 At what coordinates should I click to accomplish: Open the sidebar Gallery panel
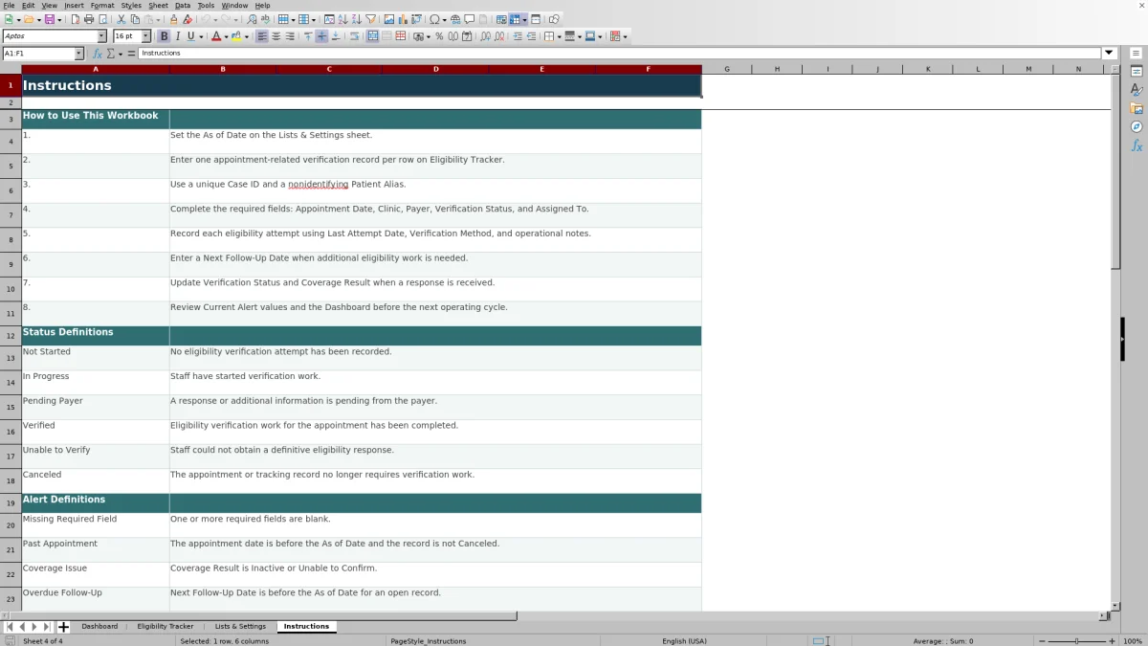click(x=1137, y=108)
